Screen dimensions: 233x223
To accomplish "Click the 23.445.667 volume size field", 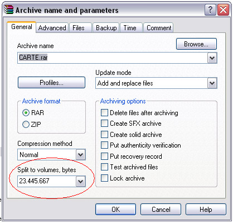I will tap(47, 181).
